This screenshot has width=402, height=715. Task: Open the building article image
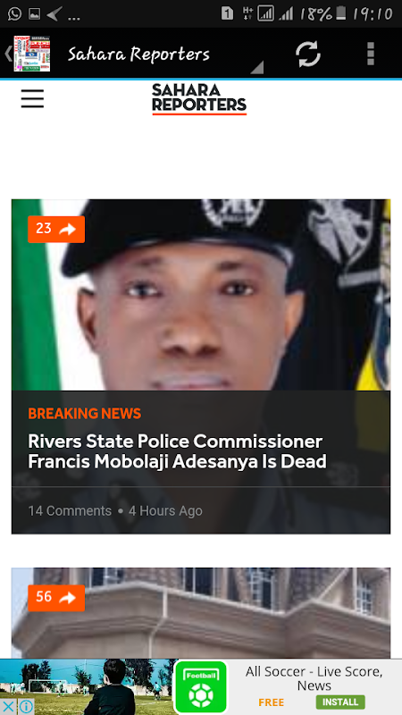point(201,613)
